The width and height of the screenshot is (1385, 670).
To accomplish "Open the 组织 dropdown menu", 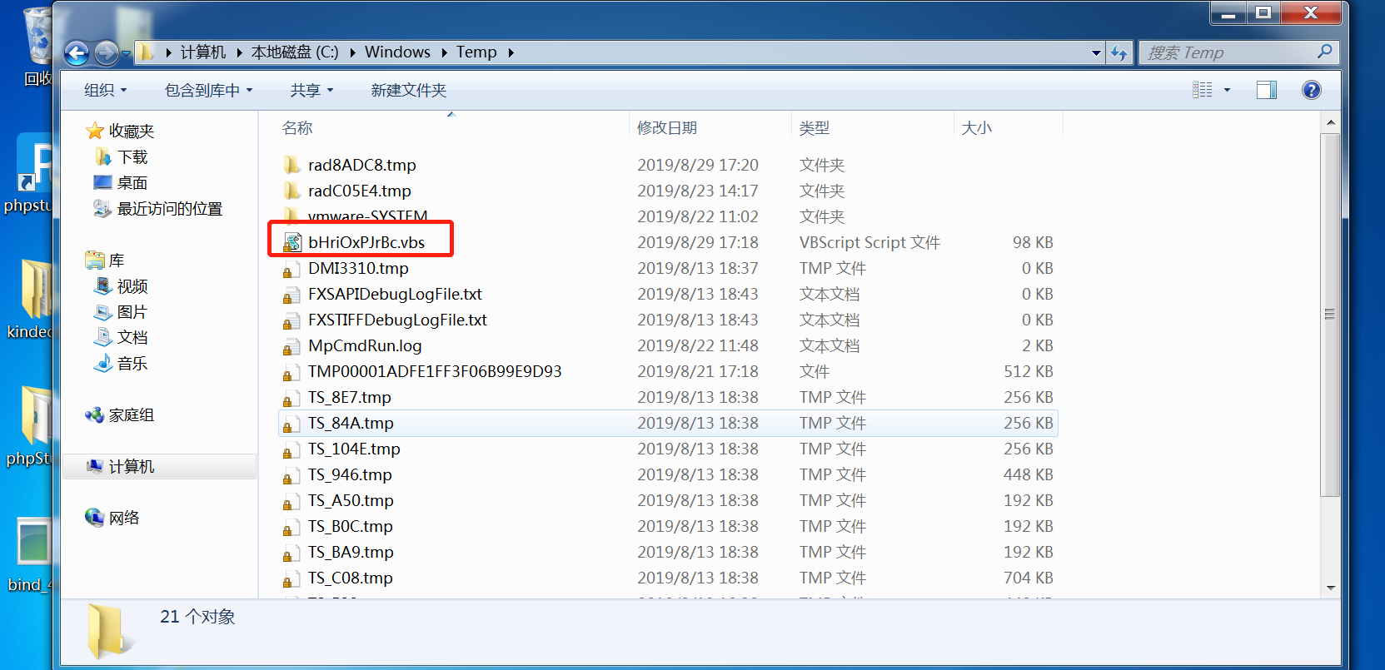I will pos(105,90).
